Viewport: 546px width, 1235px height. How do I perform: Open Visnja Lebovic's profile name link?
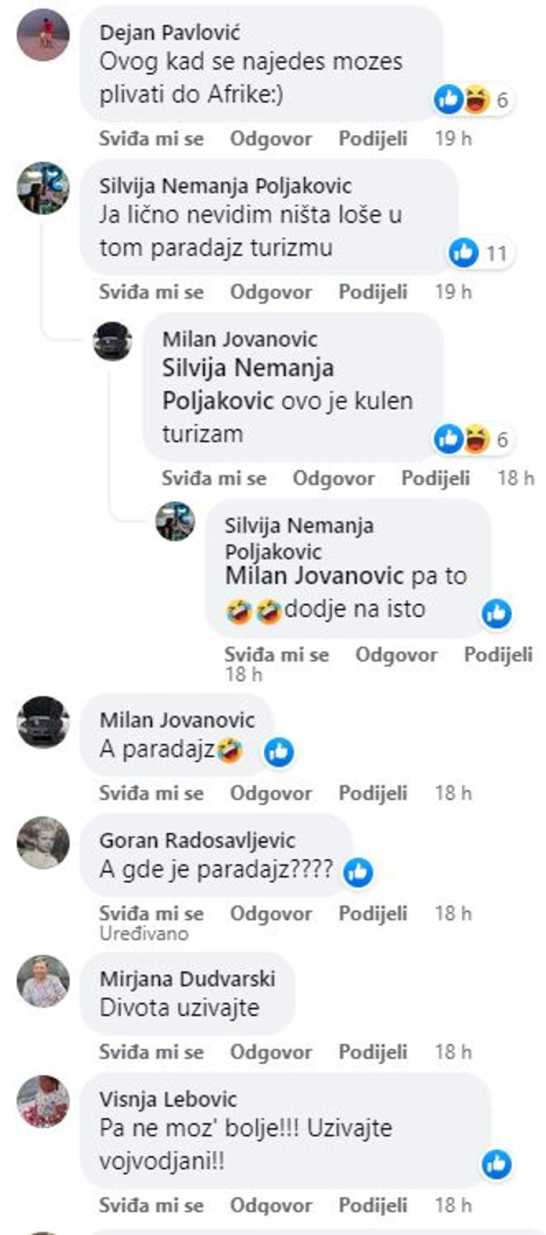tap(168, 1099)
